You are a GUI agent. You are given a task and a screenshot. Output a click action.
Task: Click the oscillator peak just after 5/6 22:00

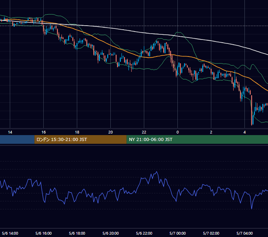tap(157, 172)
